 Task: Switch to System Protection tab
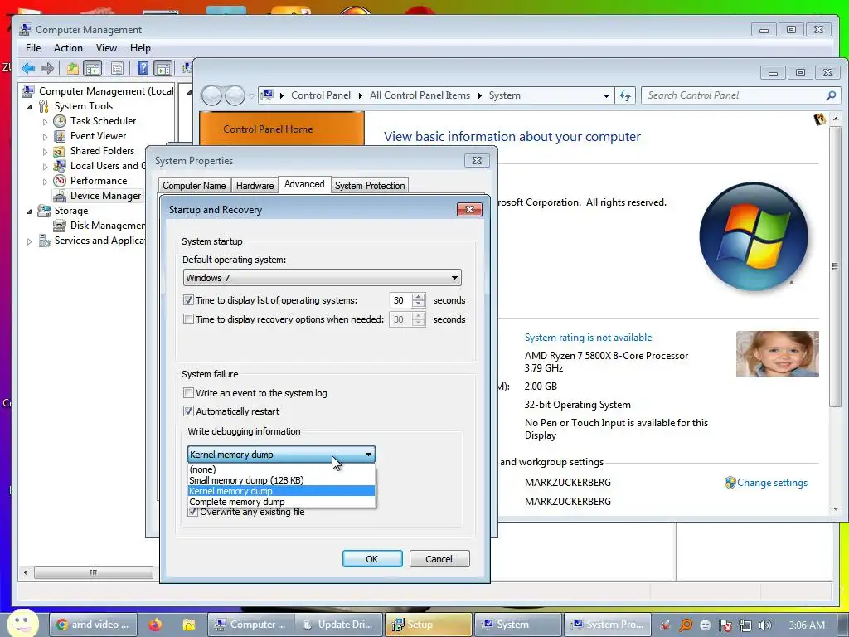370,186
